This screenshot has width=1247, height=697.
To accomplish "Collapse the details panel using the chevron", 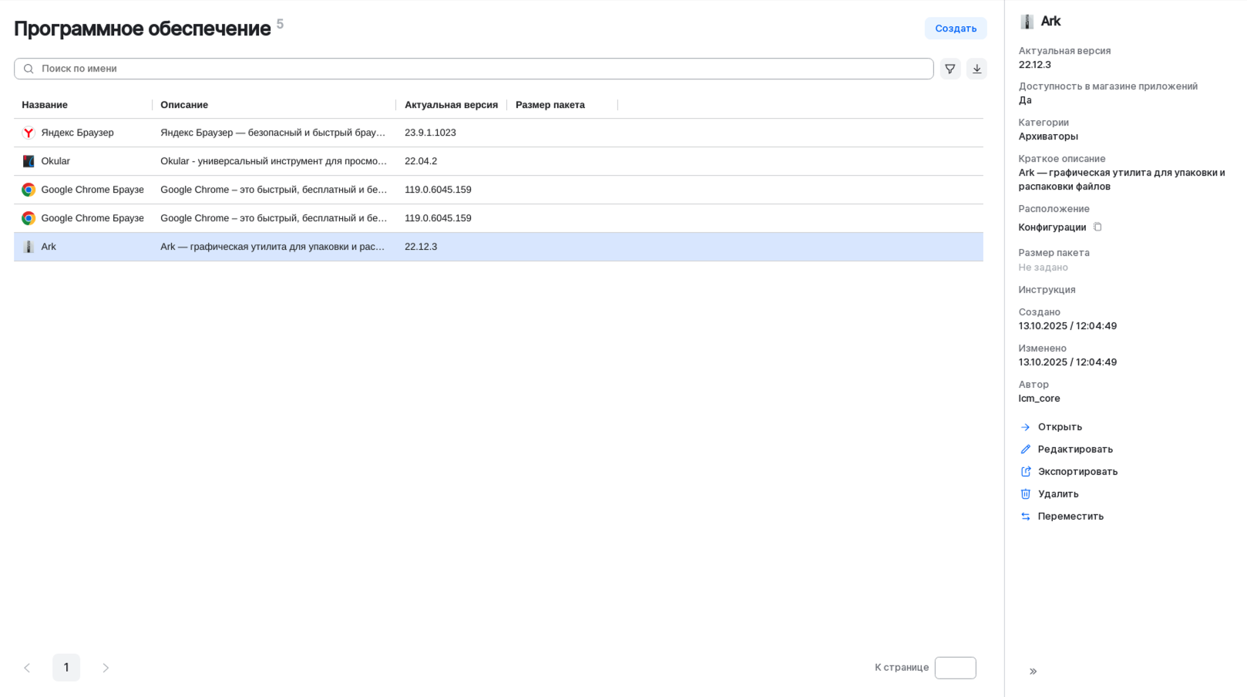I will pos(1034,671).
